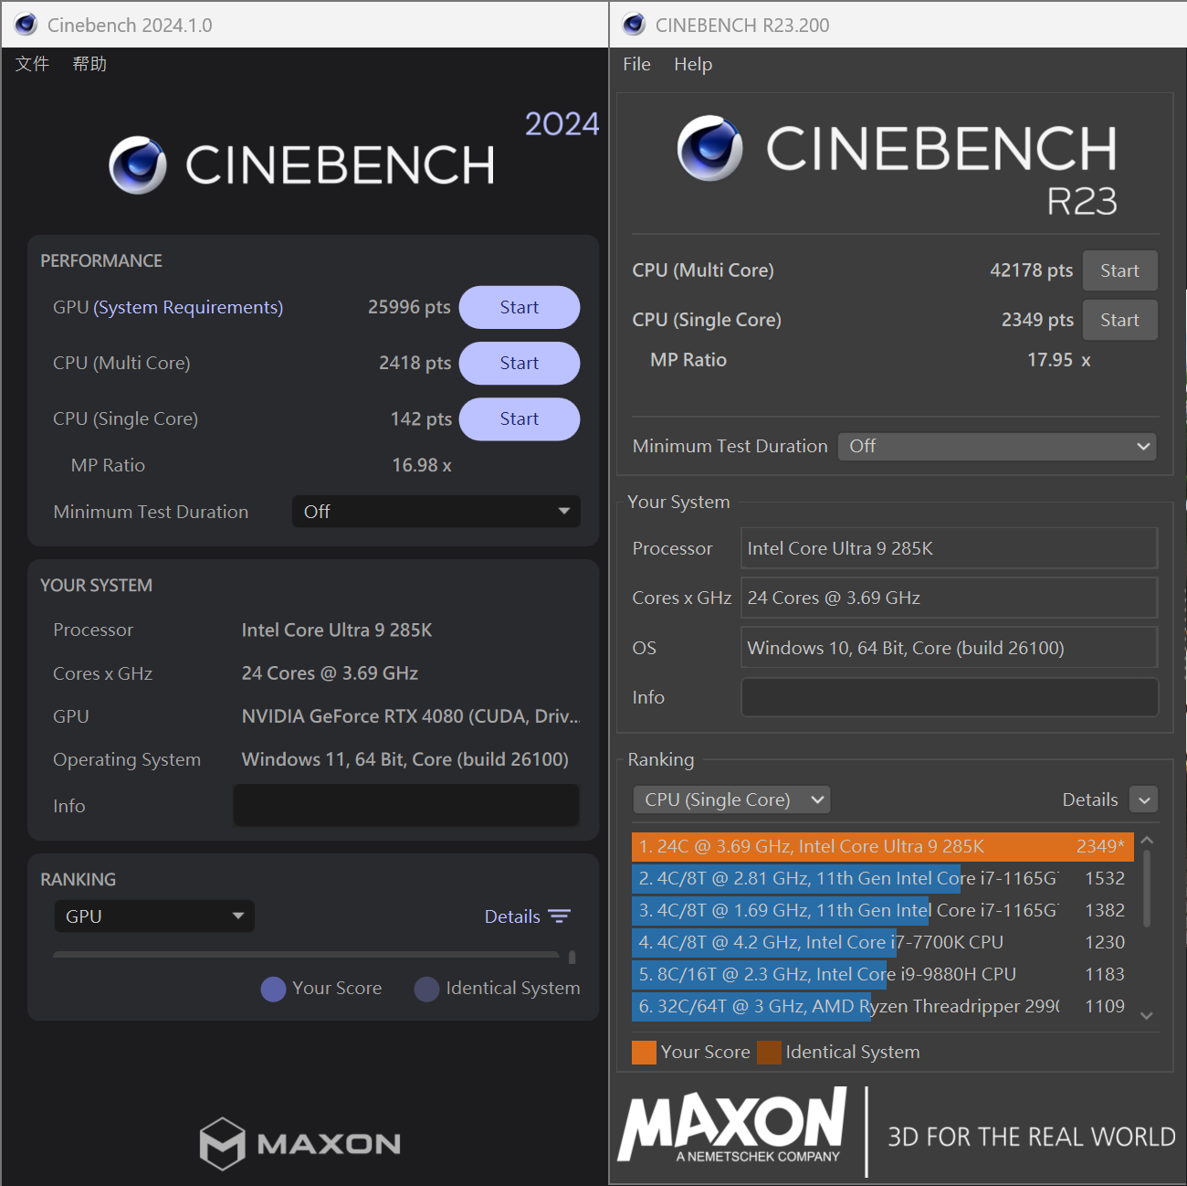Click orange Your Score swatch in R23
1187x1186 pixels.
tap(644, 1053)
